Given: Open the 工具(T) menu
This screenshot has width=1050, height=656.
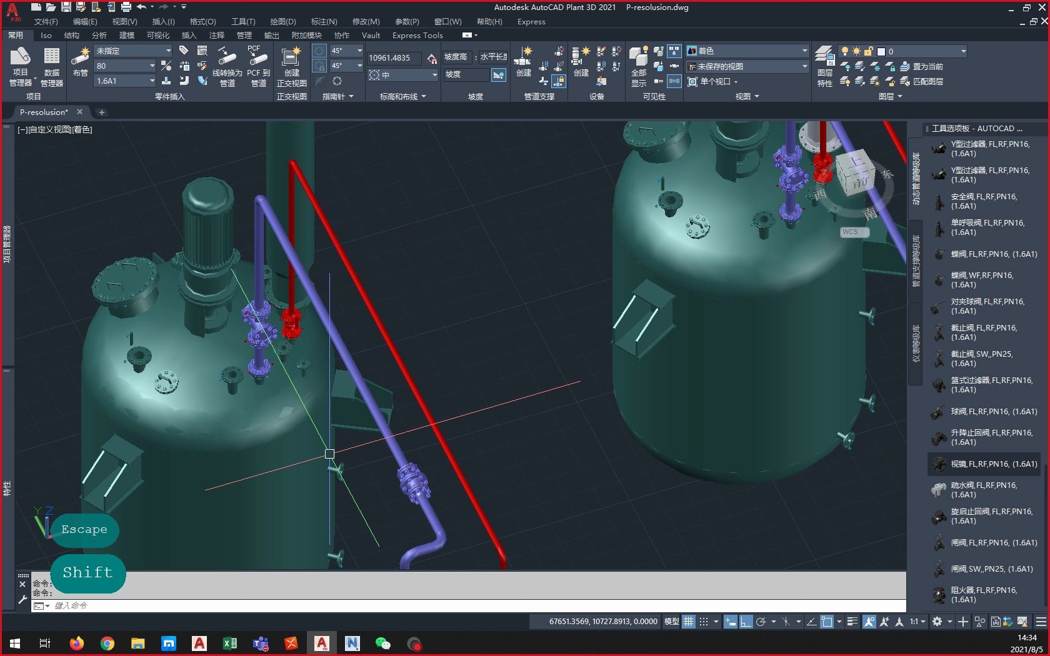Looking at the screenshot, I should click(x=243, y=22).
